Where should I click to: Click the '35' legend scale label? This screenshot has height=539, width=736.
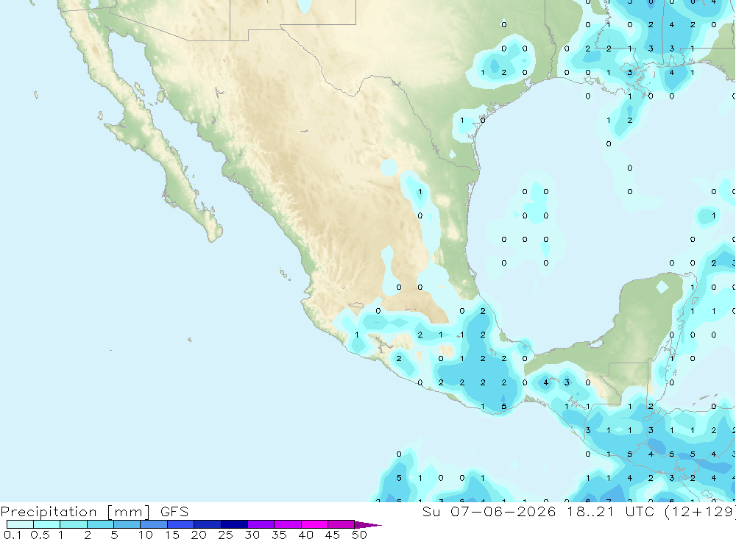coord(279,535)
